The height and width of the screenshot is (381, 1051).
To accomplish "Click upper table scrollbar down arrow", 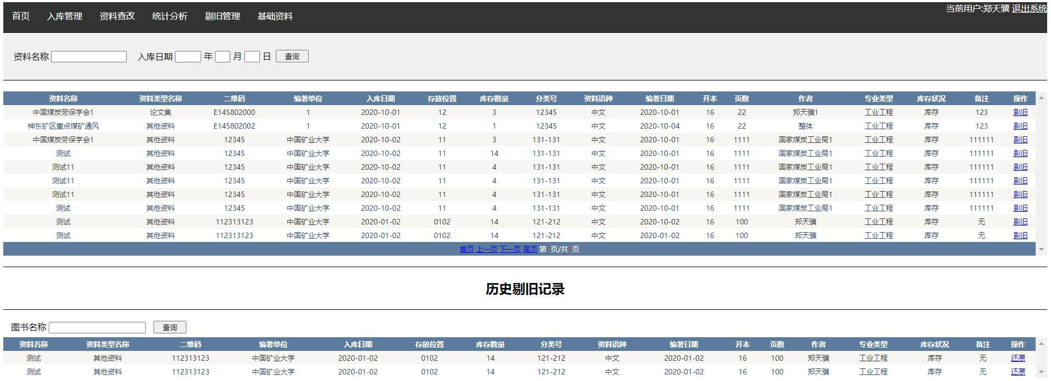I will [1041, 250].
